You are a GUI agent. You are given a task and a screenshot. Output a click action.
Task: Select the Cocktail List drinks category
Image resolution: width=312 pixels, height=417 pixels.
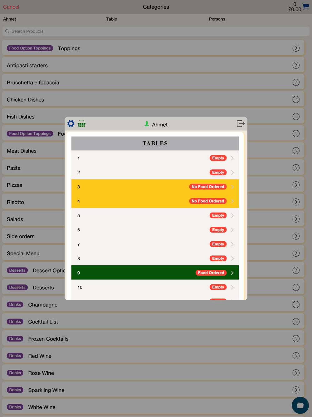(153, 322)
